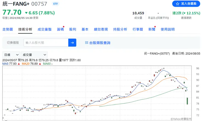
Task: Click the star icon in 加入自選股 button
Action: point(178,4)
